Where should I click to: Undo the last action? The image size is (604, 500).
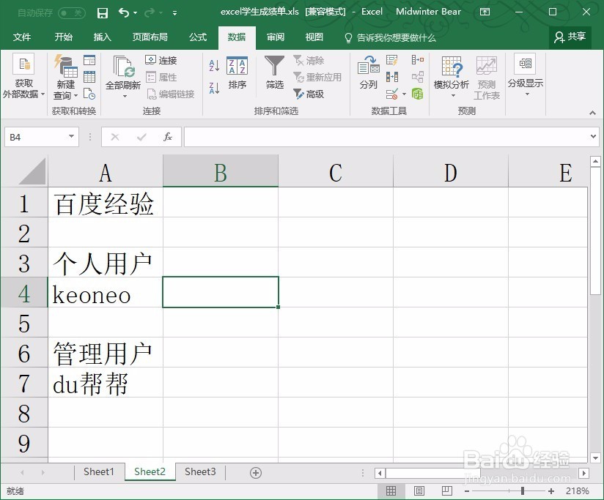click(124, 13)
